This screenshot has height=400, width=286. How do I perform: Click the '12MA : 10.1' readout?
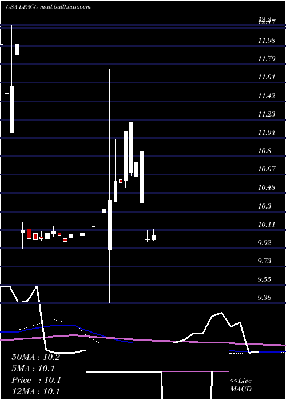pyautogui.click(x=35, y=391)
